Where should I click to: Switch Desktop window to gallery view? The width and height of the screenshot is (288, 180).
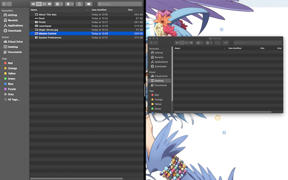[x=191, y=43]
